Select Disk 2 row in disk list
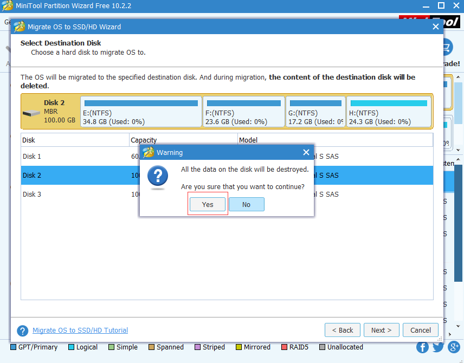 point(227,175)
